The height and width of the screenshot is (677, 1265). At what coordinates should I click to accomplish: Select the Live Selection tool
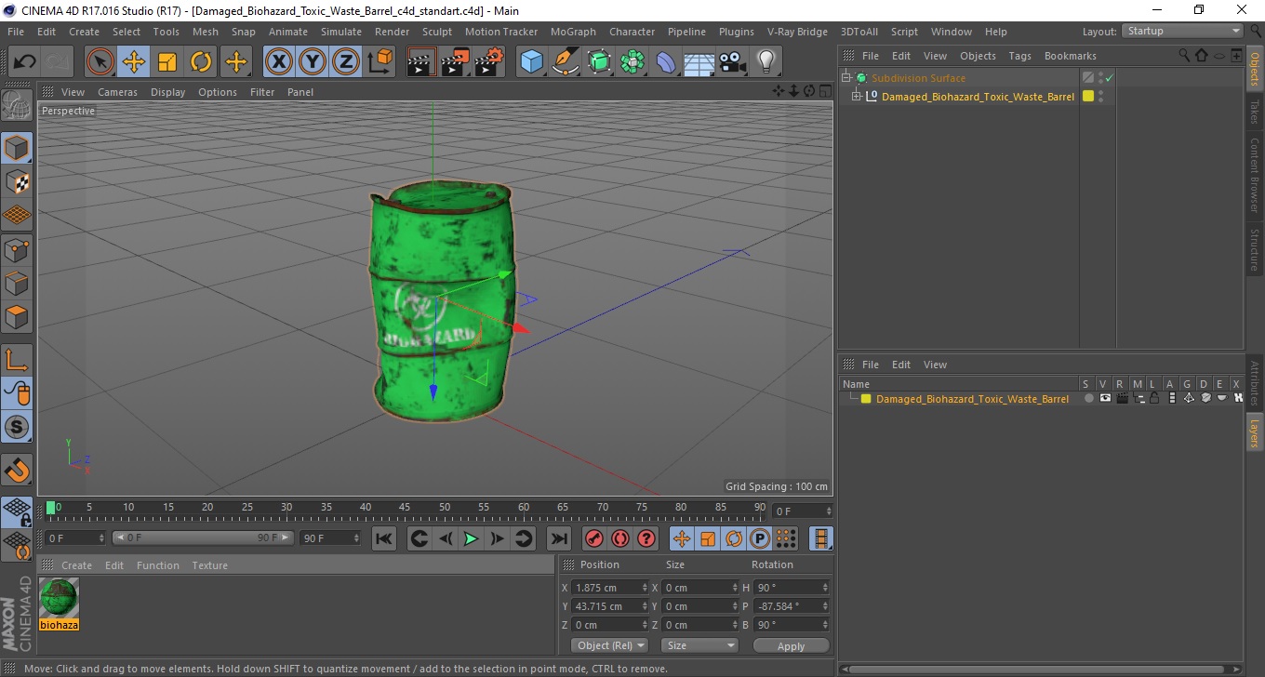coord(100,62)
